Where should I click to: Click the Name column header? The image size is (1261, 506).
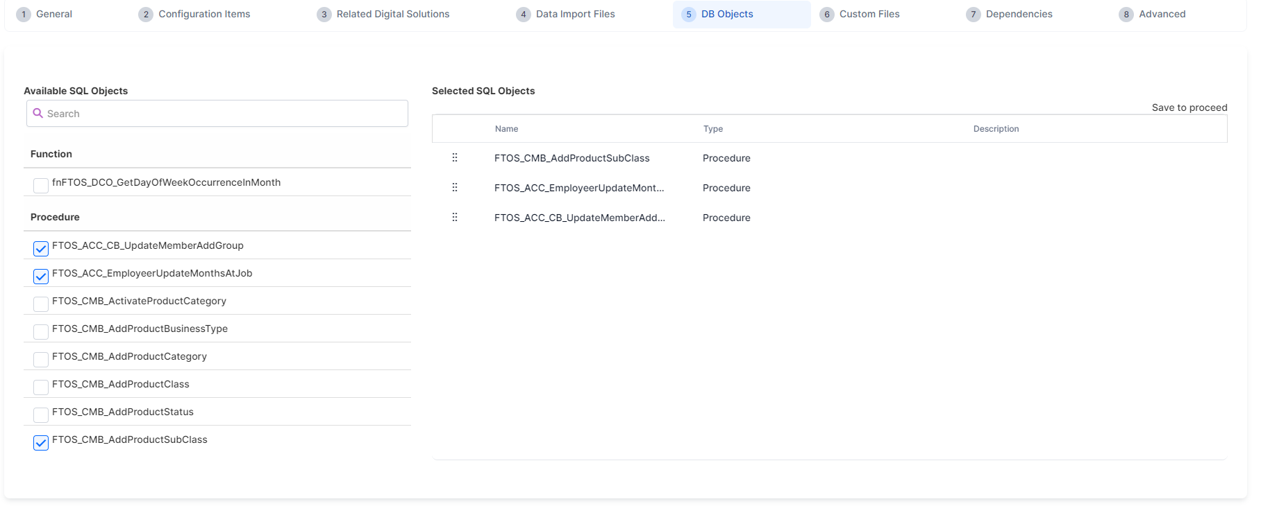[x=506, y=129]
